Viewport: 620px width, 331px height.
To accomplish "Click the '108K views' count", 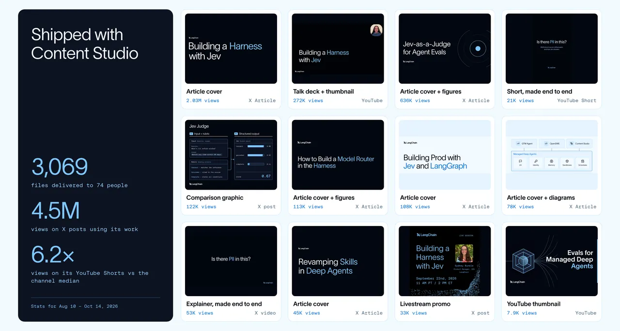I will coord(415,207).
